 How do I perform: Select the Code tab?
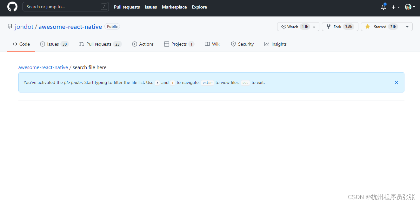coord(21,44)
